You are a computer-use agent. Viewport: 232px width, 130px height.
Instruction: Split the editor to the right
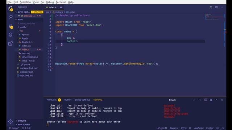click(x=216, y=7)
